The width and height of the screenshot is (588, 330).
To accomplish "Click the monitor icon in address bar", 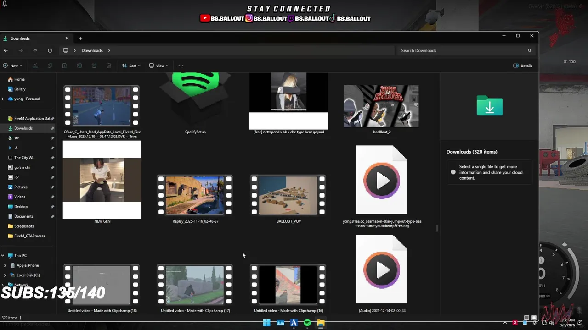I will (66, 50).
